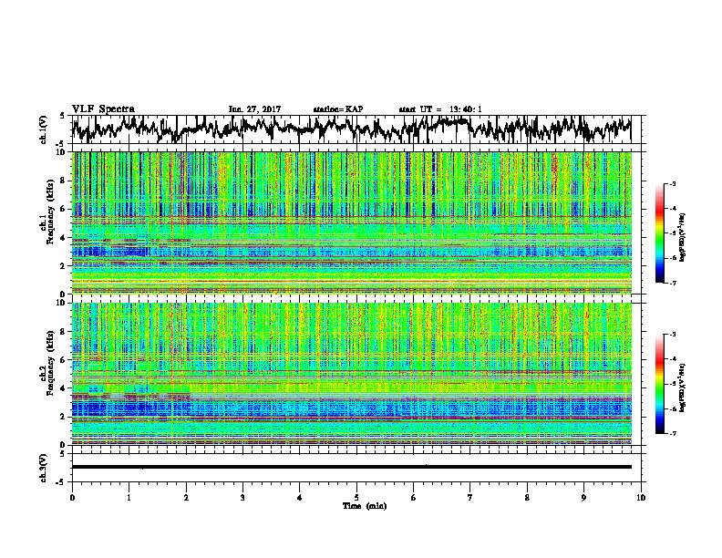Click the "2" kHz tick on ch.2 frequency axis
Screen dimensions: 722x558
(x=64, y=417)
